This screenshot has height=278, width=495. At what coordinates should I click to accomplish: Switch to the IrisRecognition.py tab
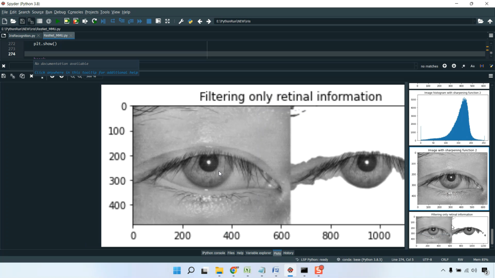coord(22,36)
